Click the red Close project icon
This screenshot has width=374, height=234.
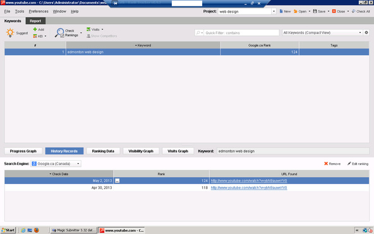pyautogui.click(x=334, y=11)
